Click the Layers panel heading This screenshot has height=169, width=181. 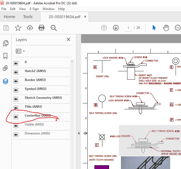tap(21, 40)
